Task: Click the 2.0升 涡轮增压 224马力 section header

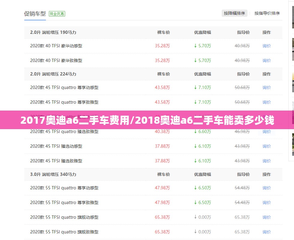Action: click(x=53, y=74)
